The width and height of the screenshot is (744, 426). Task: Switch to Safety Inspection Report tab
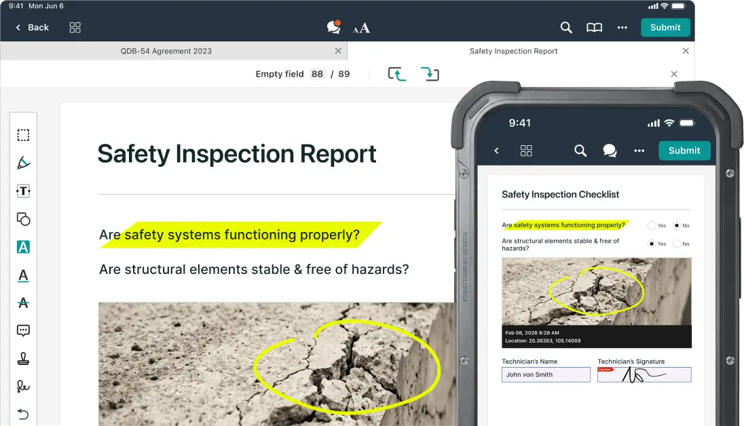tap(513, 51)
